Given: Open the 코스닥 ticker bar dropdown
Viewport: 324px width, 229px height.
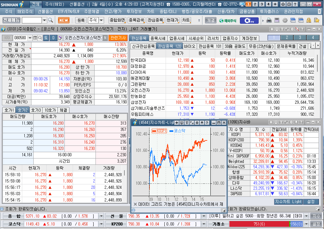Looking at the screenshot, I should (101, 224).
